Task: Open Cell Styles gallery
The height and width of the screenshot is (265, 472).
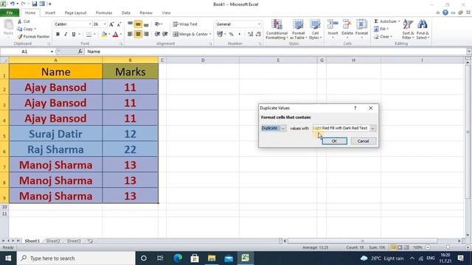Action: [x=315, y=29]
